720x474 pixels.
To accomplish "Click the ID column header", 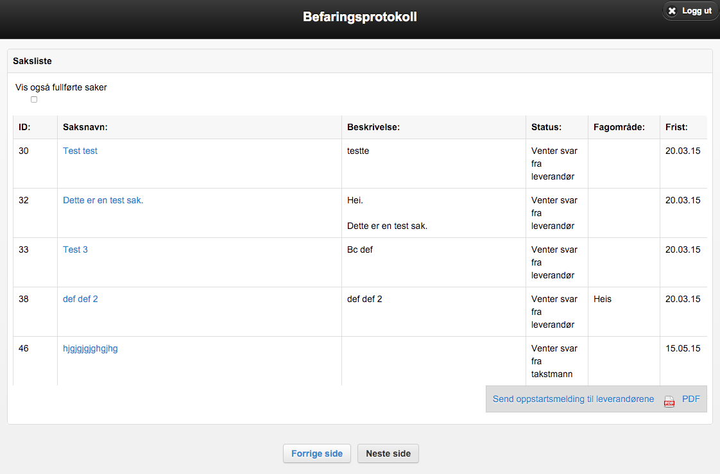I will (24, 127).
